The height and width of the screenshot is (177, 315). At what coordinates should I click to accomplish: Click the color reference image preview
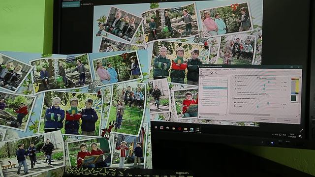[295, 86]
